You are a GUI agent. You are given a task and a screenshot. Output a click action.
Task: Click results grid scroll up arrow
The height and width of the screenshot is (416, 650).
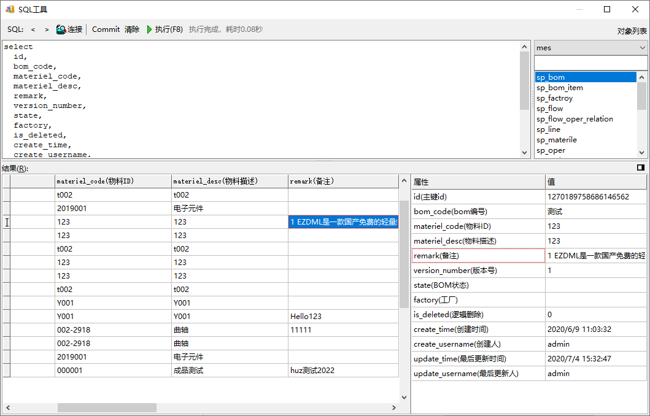coord(404,181)
